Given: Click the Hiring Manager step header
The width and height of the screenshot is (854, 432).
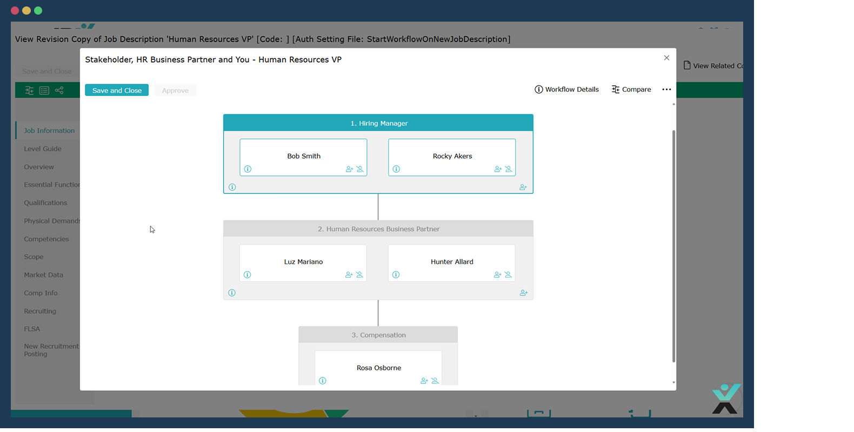Looking at the screenshot, I should tap(378, 123).
